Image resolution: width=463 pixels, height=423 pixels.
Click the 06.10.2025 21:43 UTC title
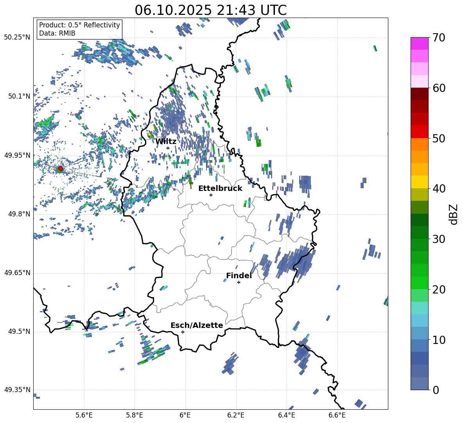coord(210,10)
